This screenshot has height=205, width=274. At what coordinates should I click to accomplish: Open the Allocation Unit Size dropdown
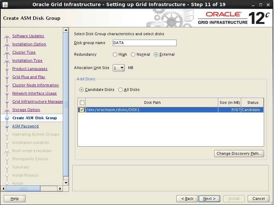tap(119, 68)
